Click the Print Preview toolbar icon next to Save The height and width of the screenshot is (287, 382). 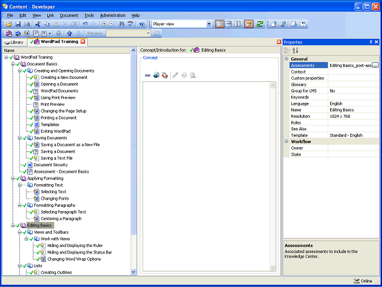[27, 24]
